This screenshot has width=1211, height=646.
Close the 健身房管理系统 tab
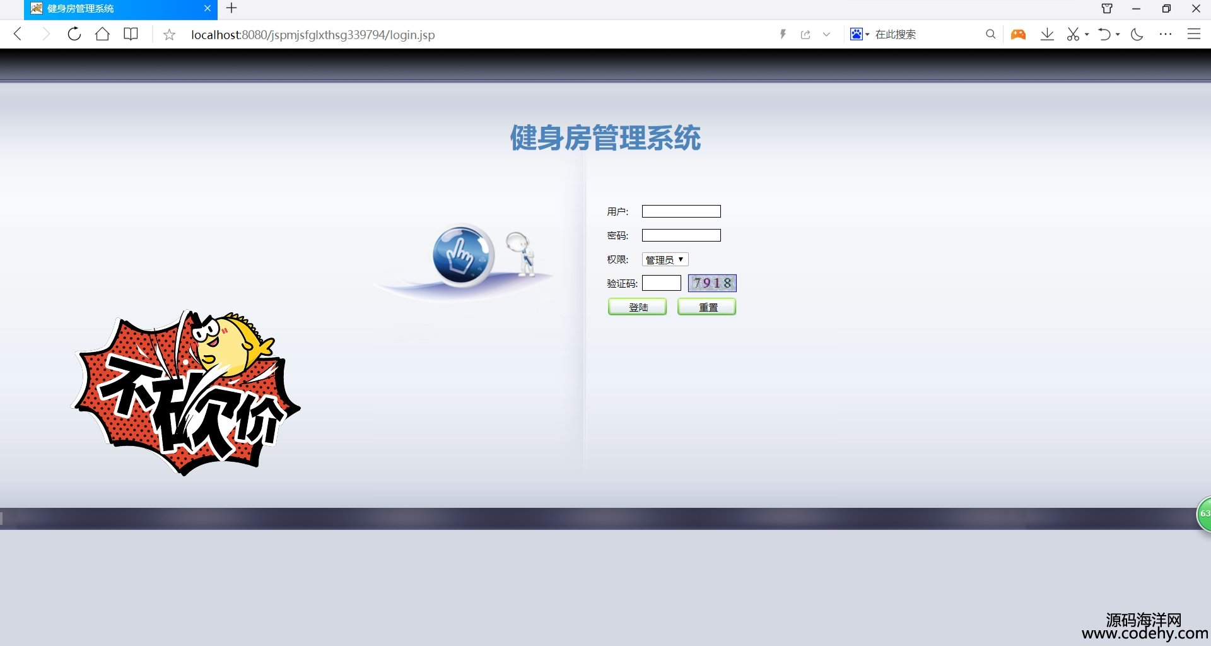pos(208,8)
